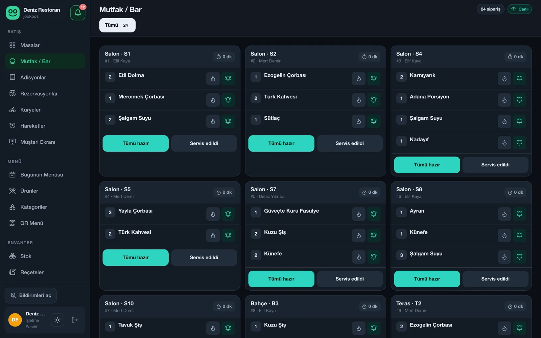Click flame icon for Karnıyarık
541x338 pixels.
(504, 78)
